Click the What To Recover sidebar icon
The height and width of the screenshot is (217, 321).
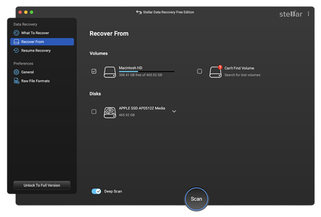[x=17, y=33]
